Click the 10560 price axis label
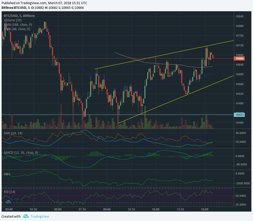Image resolution: width=253 pixels, height=221 pixels. point(240,84)
